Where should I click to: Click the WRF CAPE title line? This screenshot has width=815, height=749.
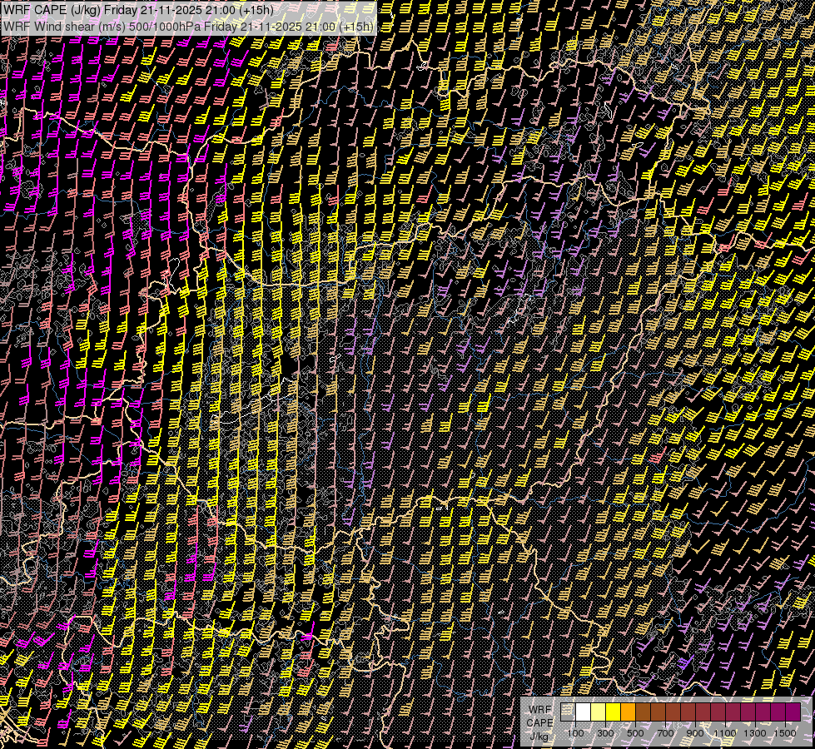pos(137,9)
